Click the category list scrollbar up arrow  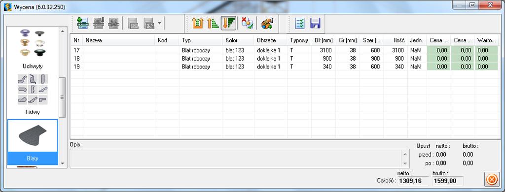click(x=63, y=31)
